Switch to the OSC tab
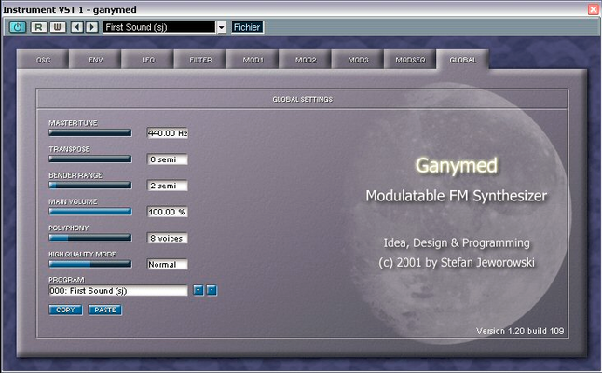This screenshot has height=373, width=602. 43,60
